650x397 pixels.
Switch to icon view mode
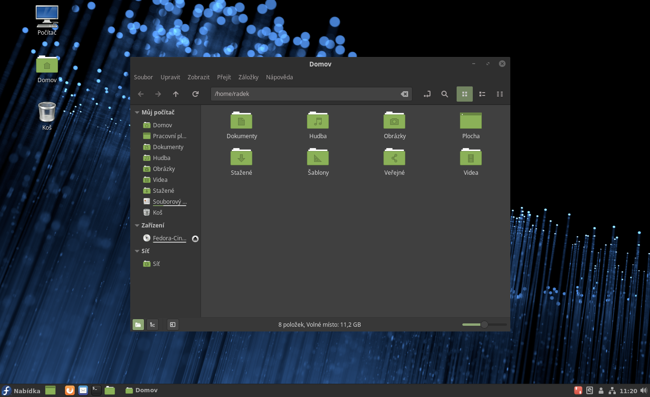tap(465, 94)
